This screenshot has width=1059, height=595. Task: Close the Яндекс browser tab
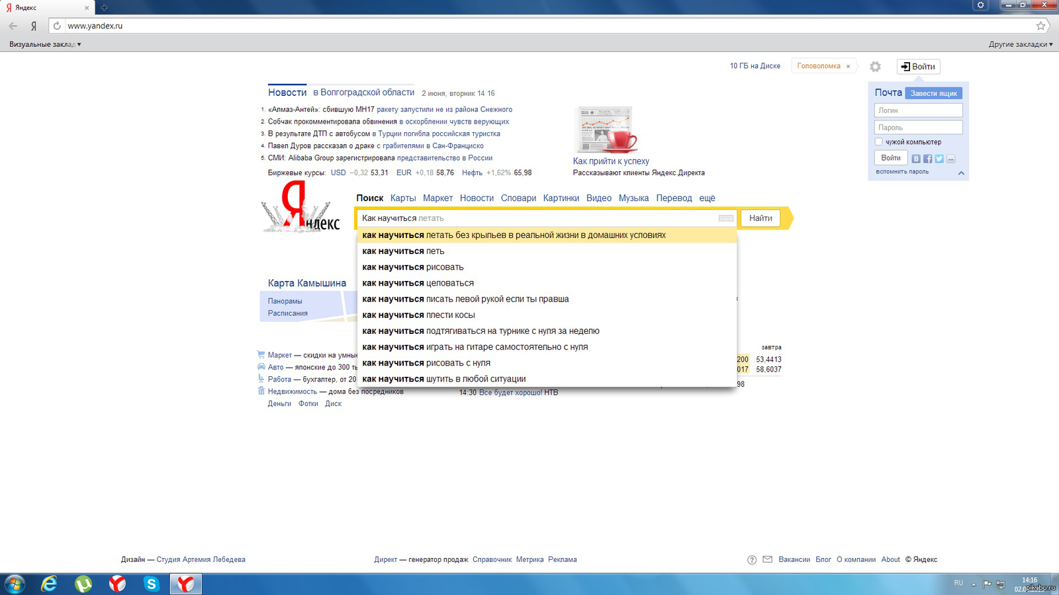[x=87, y=8]
